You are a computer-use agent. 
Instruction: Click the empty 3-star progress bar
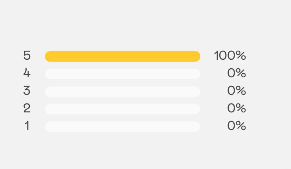pyautogui.click(x=123, y=91)
